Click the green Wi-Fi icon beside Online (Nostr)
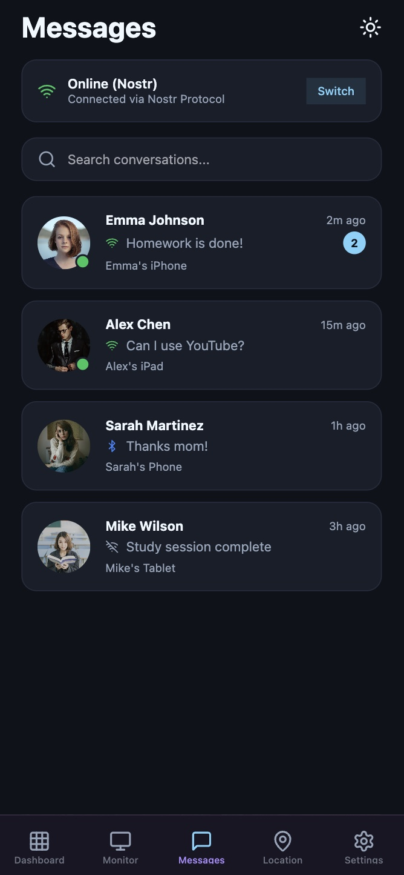404x875 pixels. coord(47,91)
